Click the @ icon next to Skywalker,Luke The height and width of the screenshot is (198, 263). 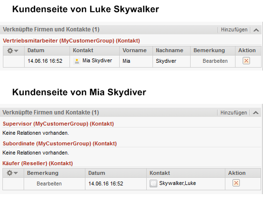153,184
